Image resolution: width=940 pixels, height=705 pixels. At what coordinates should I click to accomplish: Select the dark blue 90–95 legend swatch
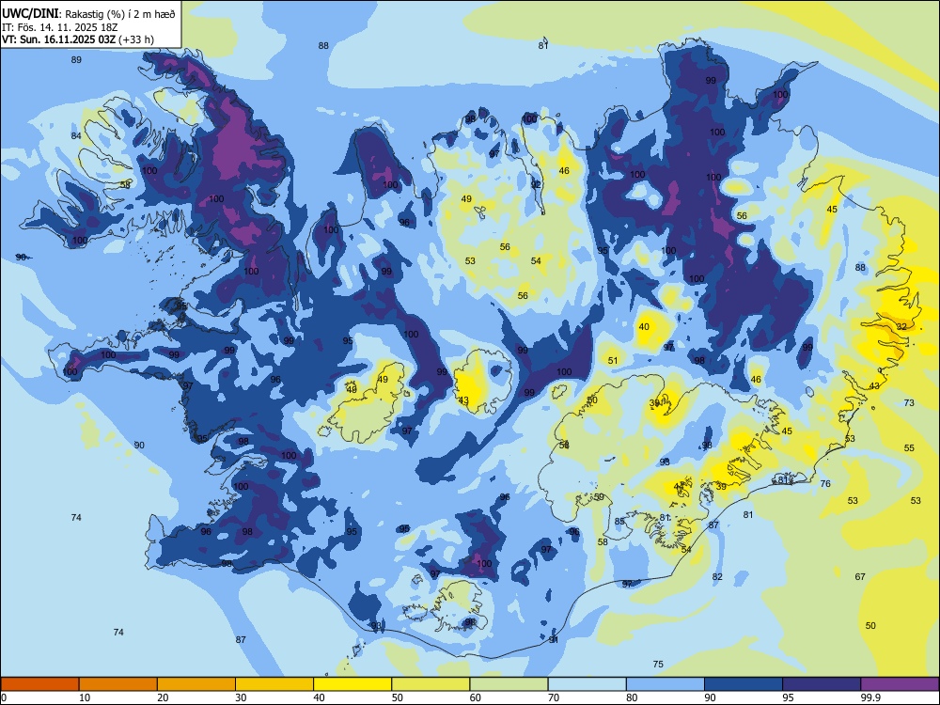[x=744, y=684]
